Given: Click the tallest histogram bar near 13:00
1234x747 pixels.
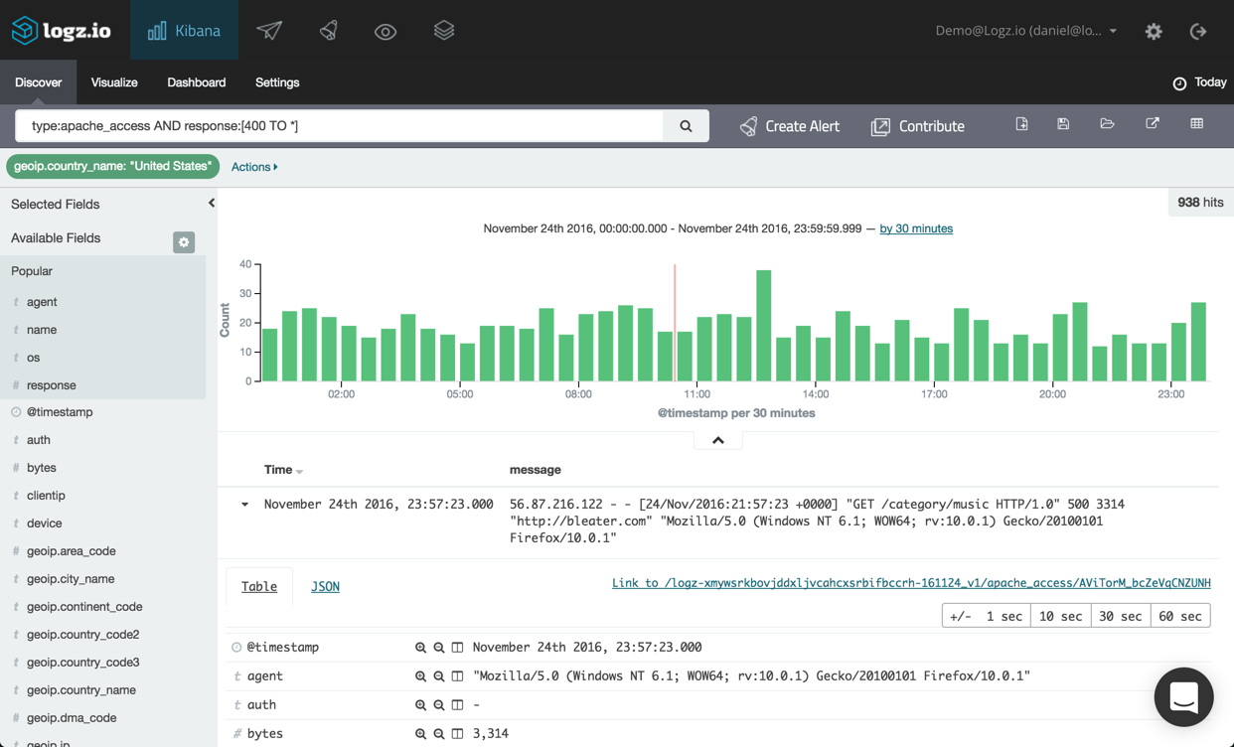Looking at the screenshot, I should tap(763, 326).
